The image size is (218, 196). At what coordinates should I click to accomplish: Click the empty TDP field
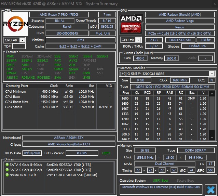point(19,47)
